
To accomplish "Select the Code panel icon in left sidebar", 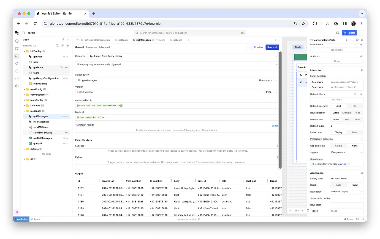I will click(x=17, y=56).
